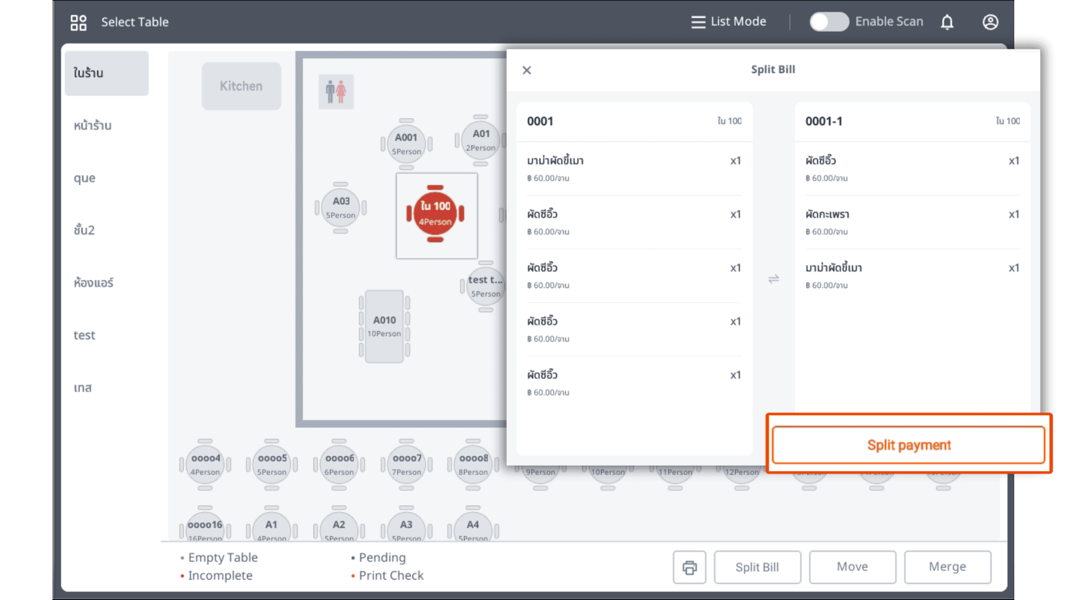Select table oooo4 for 4 persons
1067x600 pixels.
click(x=205, y=465)
